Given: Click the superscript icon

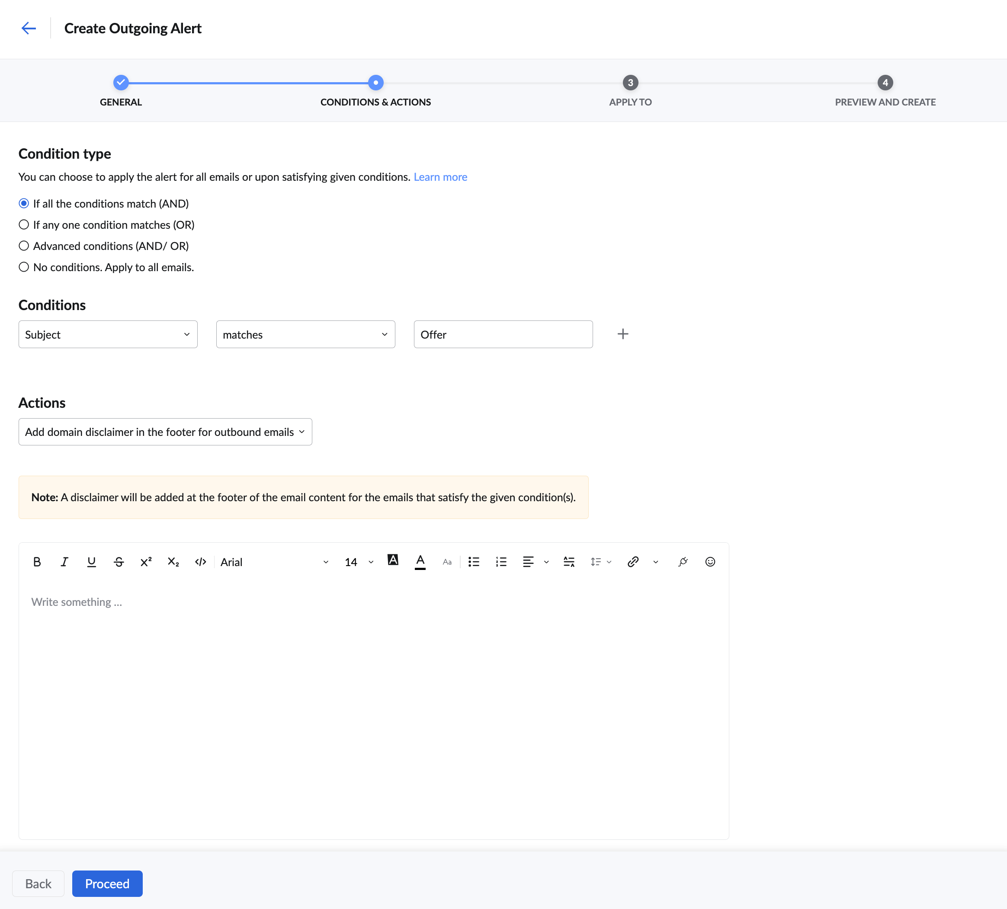Looking at the screenshot, I should coord(146,562).
